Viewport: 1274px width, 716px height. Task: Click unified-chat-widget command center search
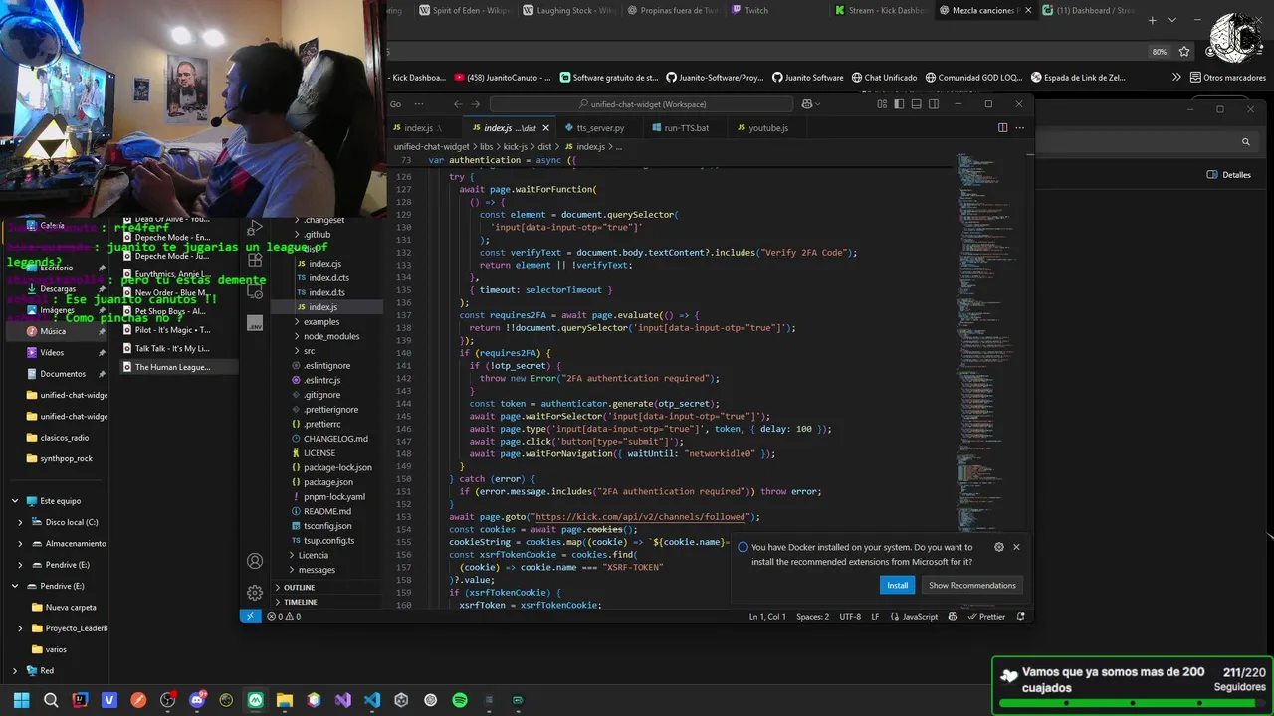[642, 104]
